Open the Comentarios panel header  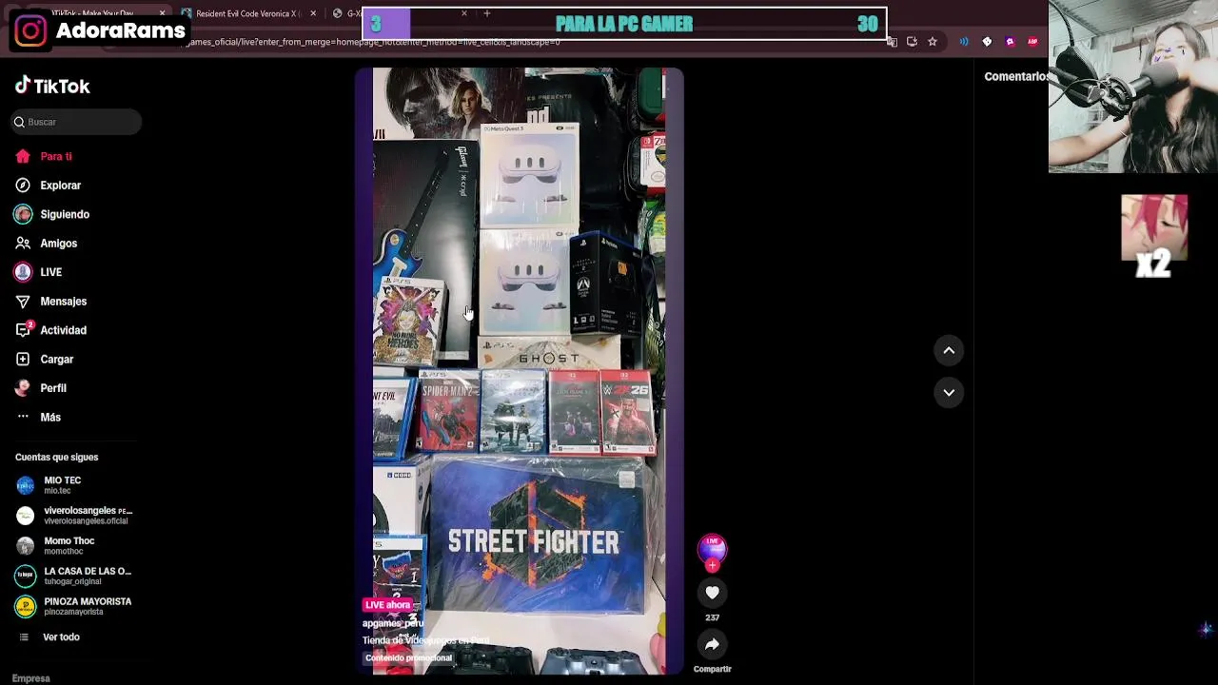pyautogui.click(x=1015, y=76)
